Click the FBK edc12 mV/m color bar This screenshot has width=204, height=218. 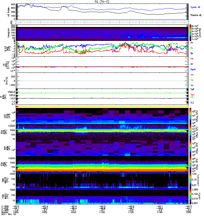pyautogui.click(x=190, y=180)
